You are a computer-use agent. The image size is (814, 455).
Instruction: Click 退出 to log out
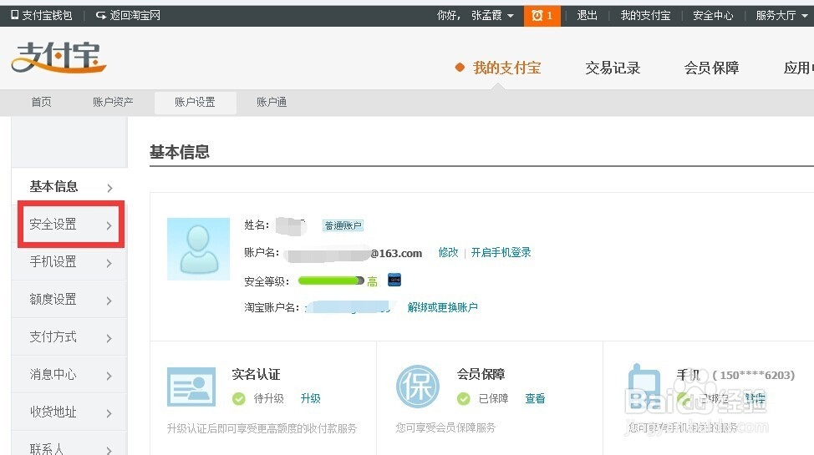pyautogui.click(x=588, y=16)
